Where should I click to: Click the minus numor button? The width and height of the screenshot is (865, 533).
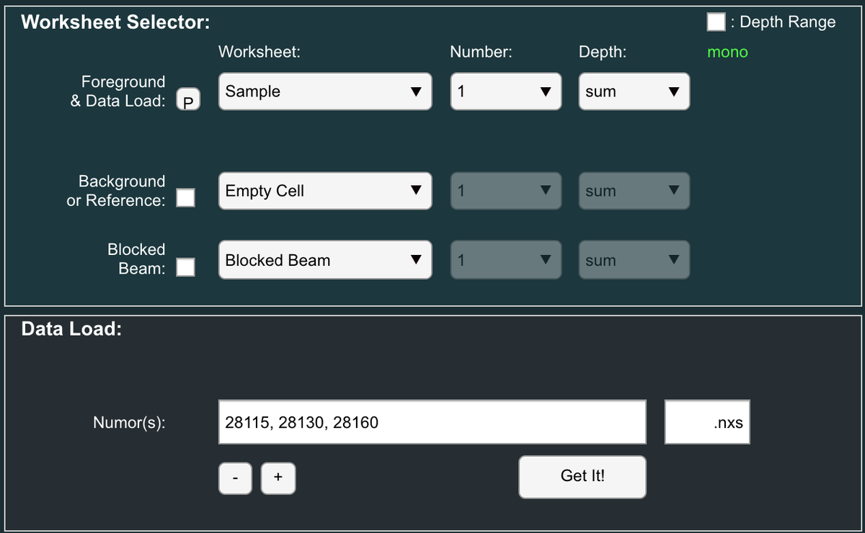coord(236,478)
